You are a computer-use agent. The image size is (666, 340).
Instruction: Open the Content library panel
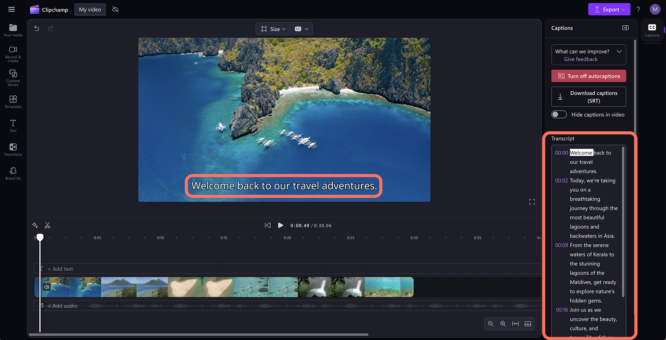coord(13,78)
